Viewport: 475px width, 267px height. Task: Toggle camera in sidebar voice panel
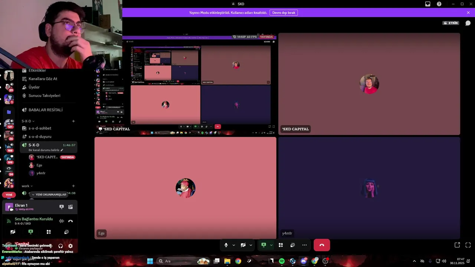13,232
